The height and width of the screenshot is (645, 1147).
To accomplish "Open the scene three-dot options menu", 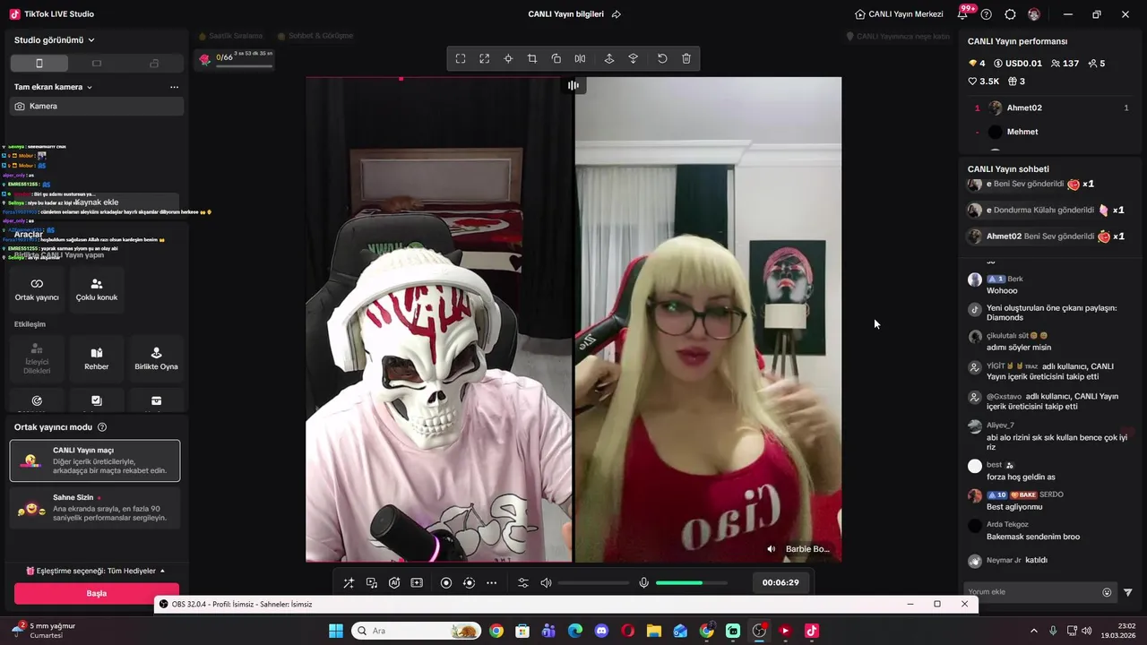I will coord(174,87).
